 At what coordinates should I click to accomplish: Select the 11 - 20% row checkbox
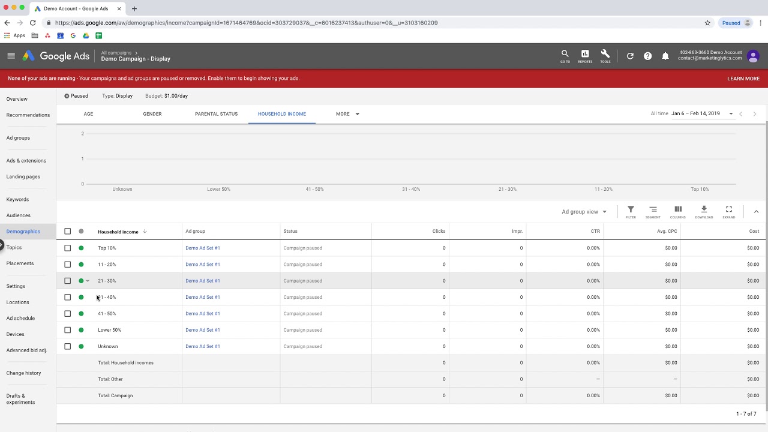(x=67, y=264)
